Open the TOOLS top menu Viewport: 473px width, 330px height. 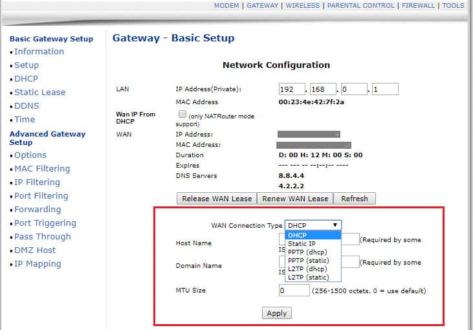click(453, 5)
